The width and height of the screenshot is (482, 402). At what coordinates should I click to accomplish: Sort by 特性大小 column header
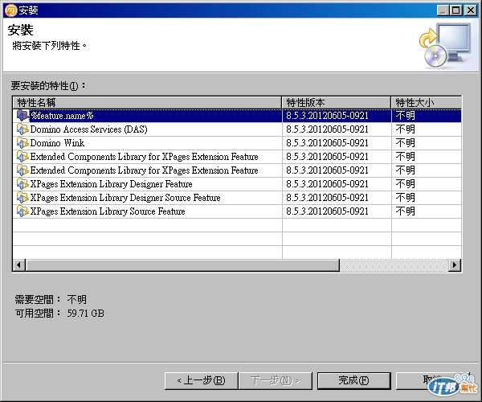(x=427, y=103)
